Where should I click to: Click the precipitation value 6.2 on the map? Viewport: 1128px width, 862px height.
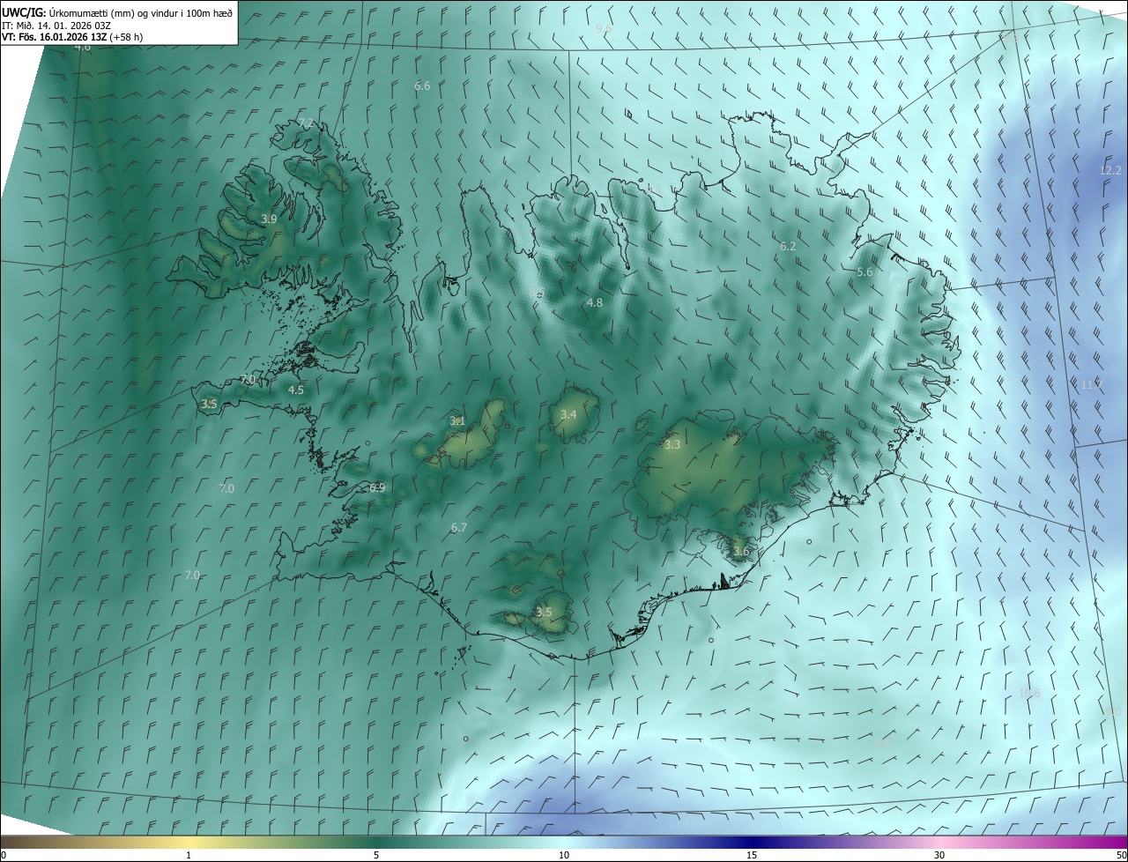click(788, 247)
